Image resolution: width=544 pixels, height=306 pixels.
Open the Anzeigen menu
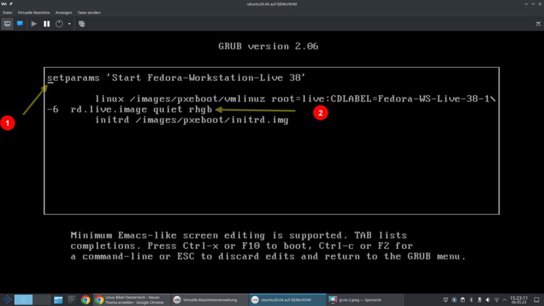[x=64, y=13]
